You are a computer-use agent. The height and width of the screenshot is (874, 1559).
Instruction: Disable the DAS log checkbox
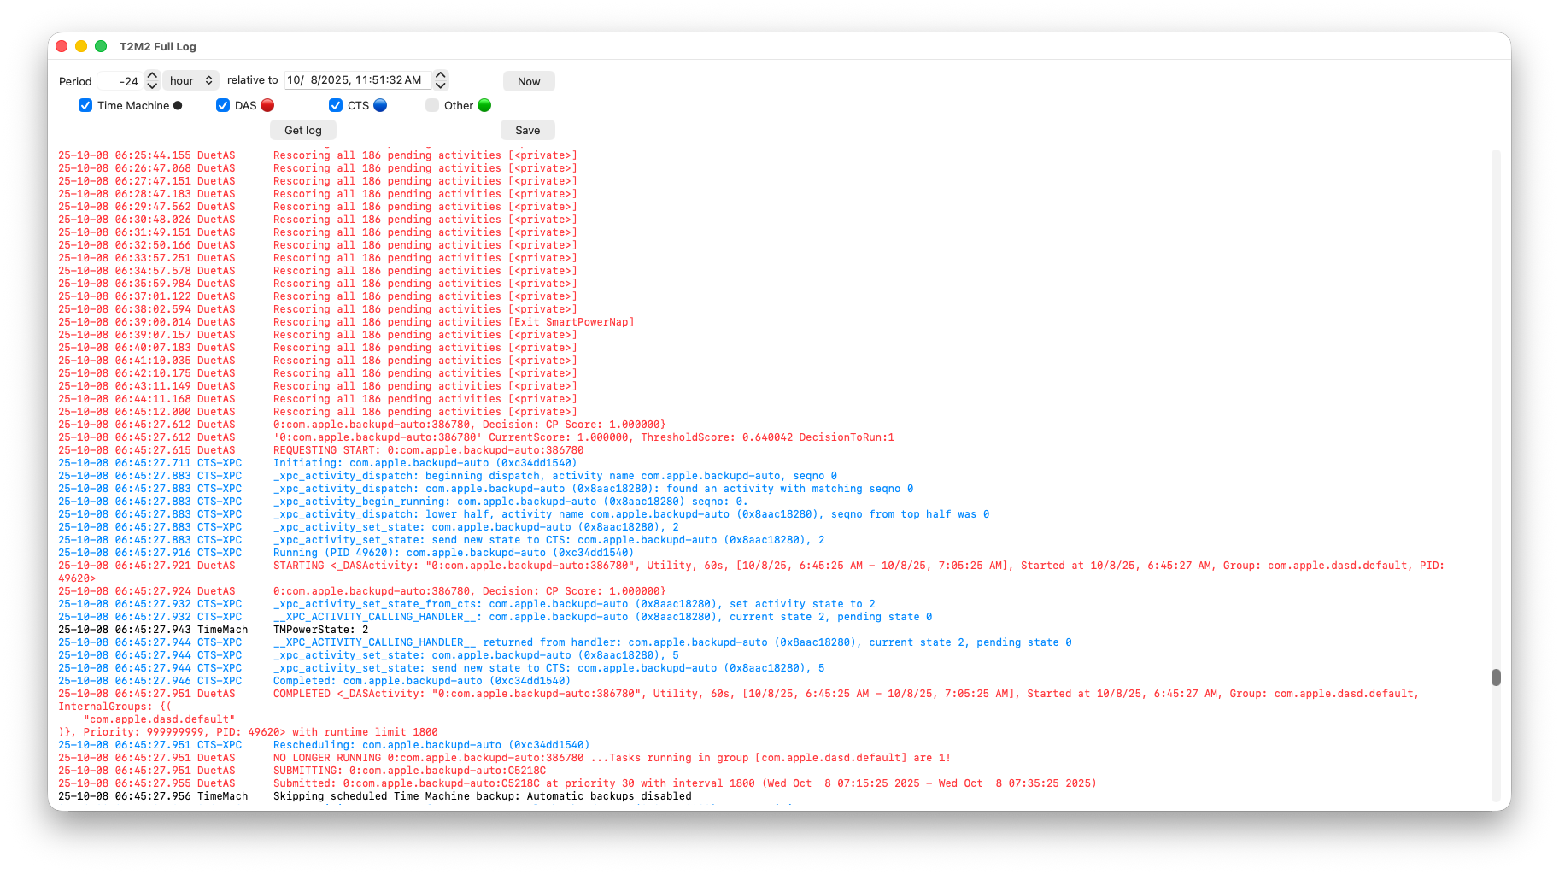[223, 105]
